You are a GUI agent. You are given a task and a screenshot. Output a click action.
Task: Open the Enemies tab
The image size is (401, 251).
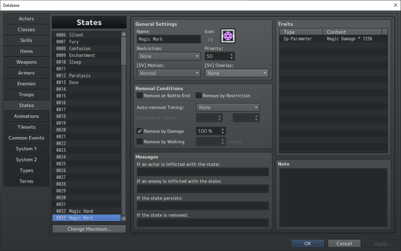(26, 84)
